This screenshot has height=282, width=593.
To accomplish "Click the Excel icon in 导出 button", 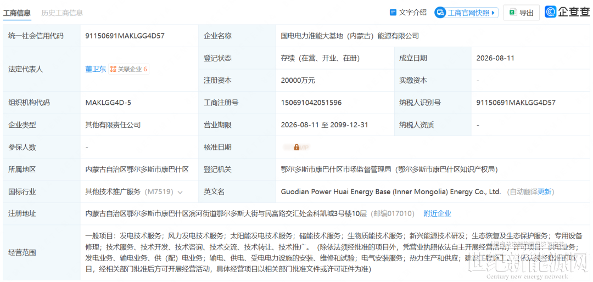I will tap(513, 13).
